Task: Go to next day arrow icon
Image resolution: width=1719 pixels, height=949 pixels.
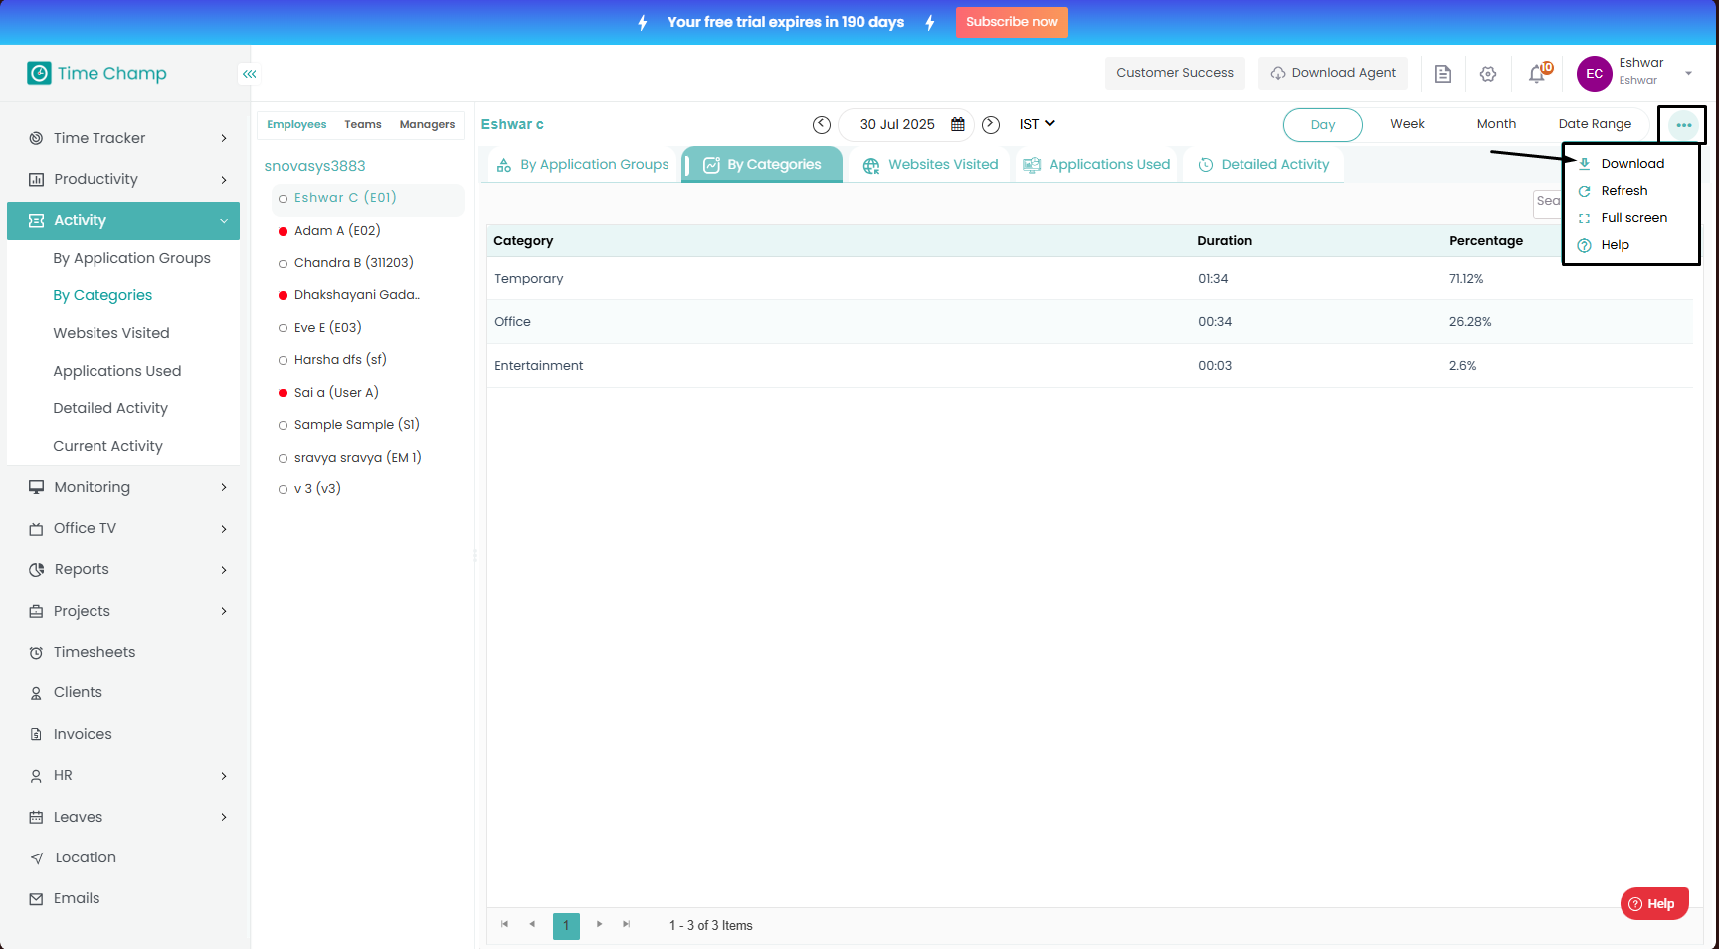Action: pyautogui.click(x=991, y=125)
